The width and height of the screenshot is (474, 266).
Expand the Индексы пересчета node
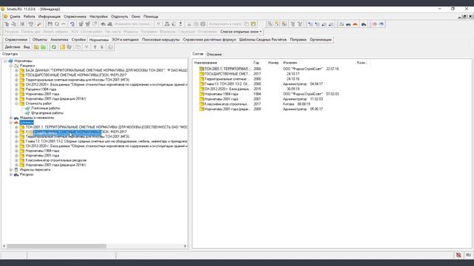(11, 170)
